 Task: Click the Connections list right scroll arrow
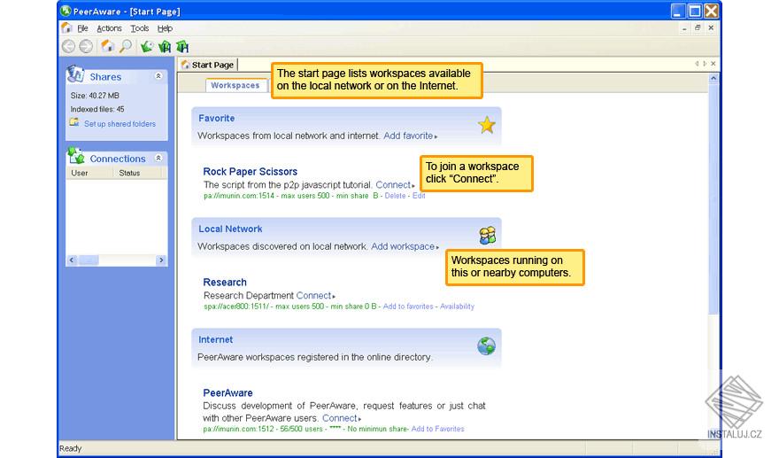(161, 260)
